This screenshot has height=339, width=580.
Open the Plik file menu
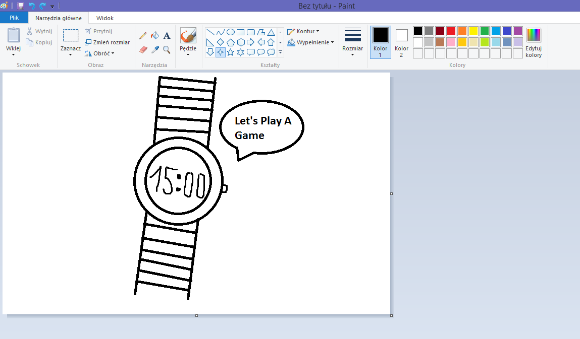tap(14, 18)
